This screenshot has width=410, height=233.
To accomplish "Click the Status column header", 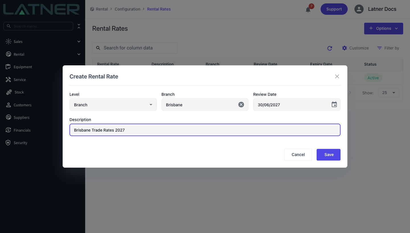I will tap(370, 64).
